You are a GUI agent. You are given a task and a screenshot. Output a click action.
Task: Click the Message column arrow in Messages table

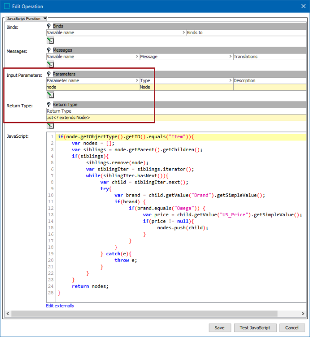(231, 57)
